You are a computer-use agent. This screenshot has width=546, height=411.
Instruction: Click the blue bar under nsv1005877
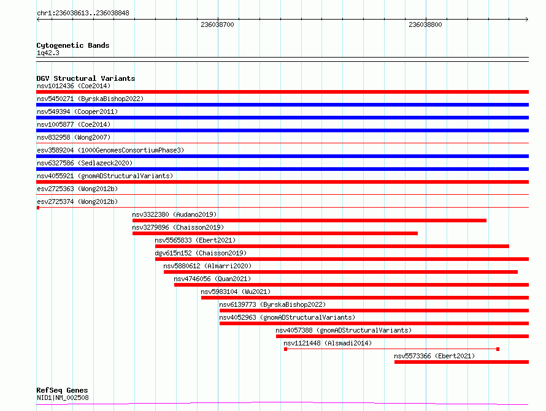pyautogui.click(x=282, y=130)
